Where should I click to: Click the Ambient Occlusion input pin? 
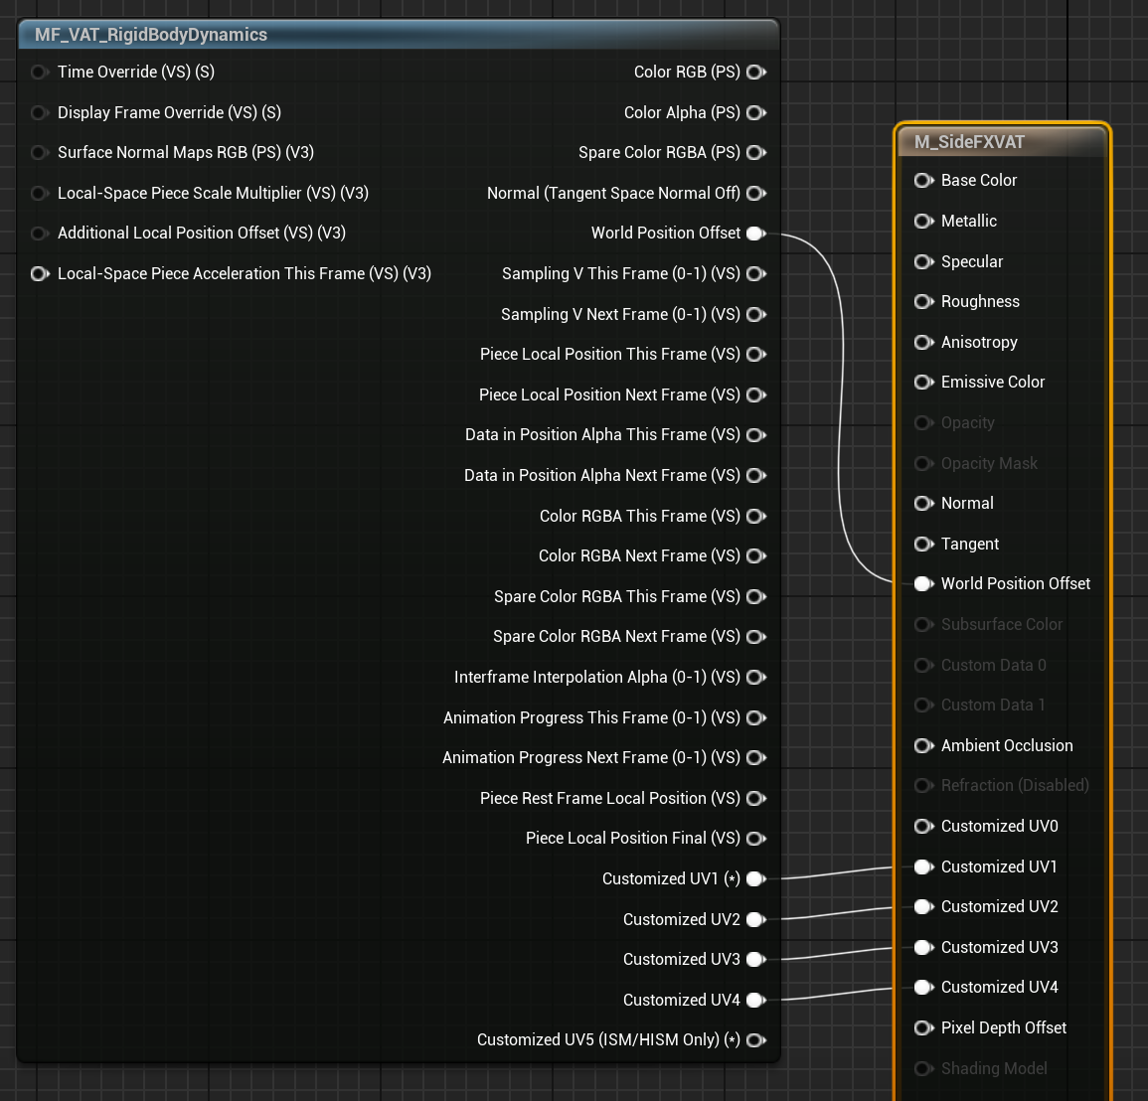(924, 745)
